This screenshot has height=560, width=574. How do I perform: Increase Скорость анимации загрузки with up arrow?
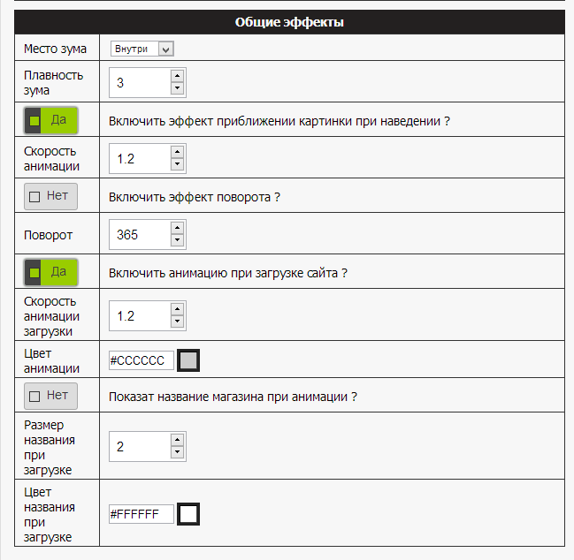(177, 310)
